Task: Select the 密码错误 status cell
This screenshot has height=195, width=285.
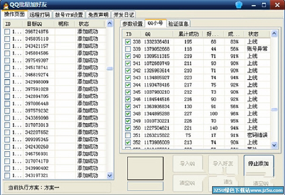Action: click(x=257, y=135)
